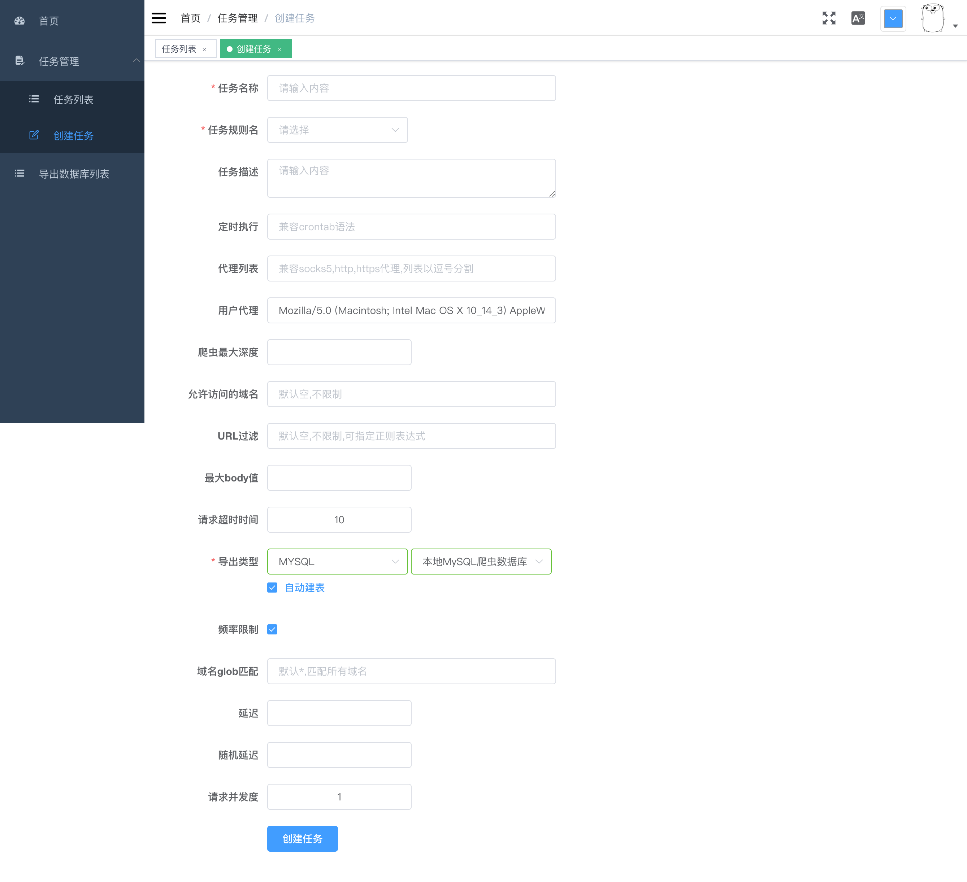Uncheck the 自动建表 checkbox
967x882 pixels.
tap(273, 588)
